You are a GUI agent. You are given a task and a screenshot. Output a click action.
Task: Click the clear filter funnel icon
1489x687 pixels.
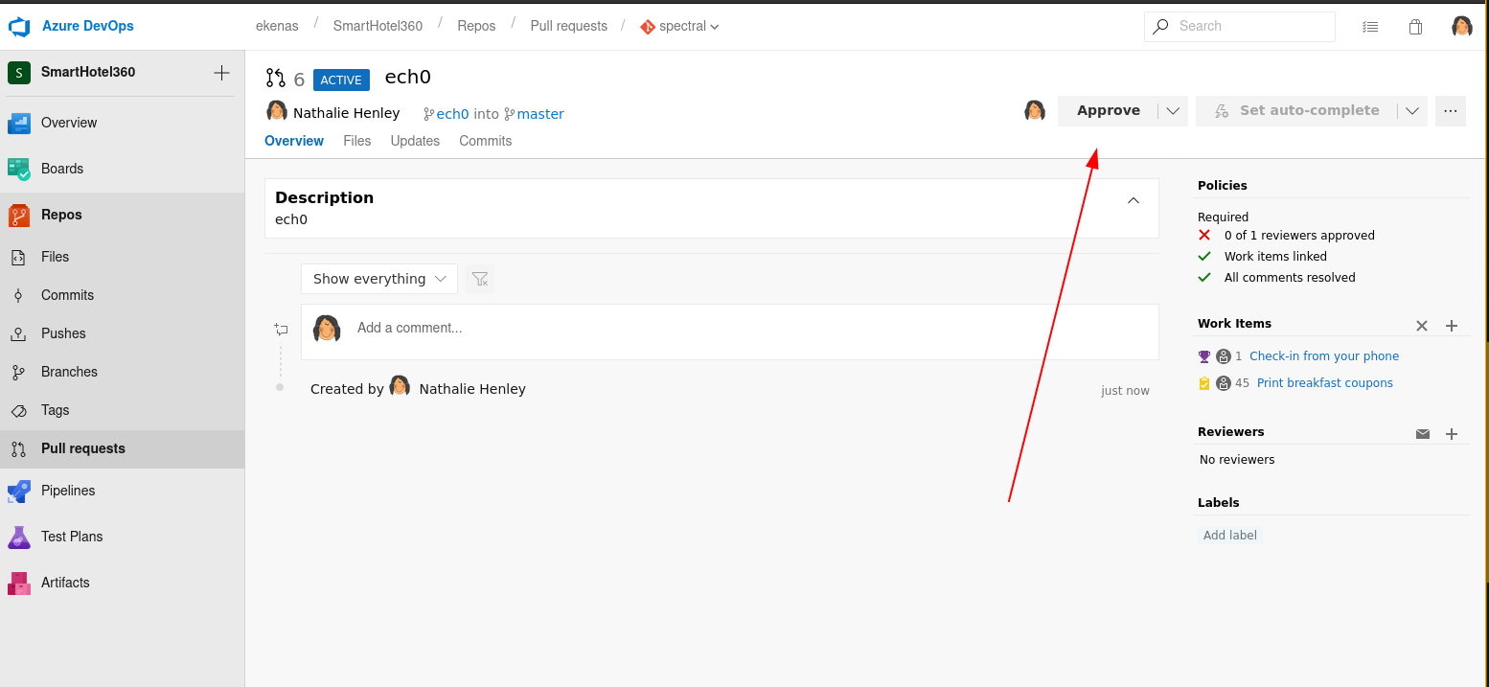(480, 279)
